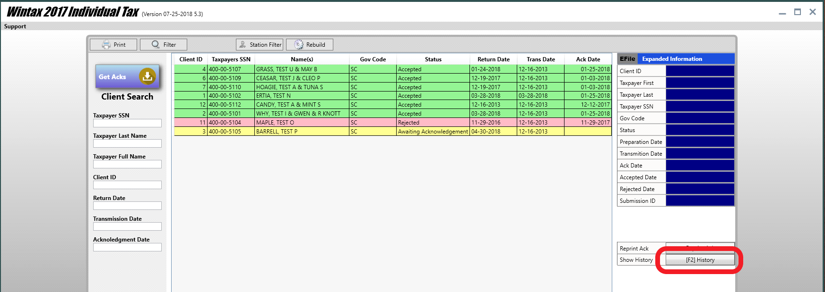Click SSN cell 400-00-5109
This screenshot has height=292, width=825.
[x=231, y=78]
